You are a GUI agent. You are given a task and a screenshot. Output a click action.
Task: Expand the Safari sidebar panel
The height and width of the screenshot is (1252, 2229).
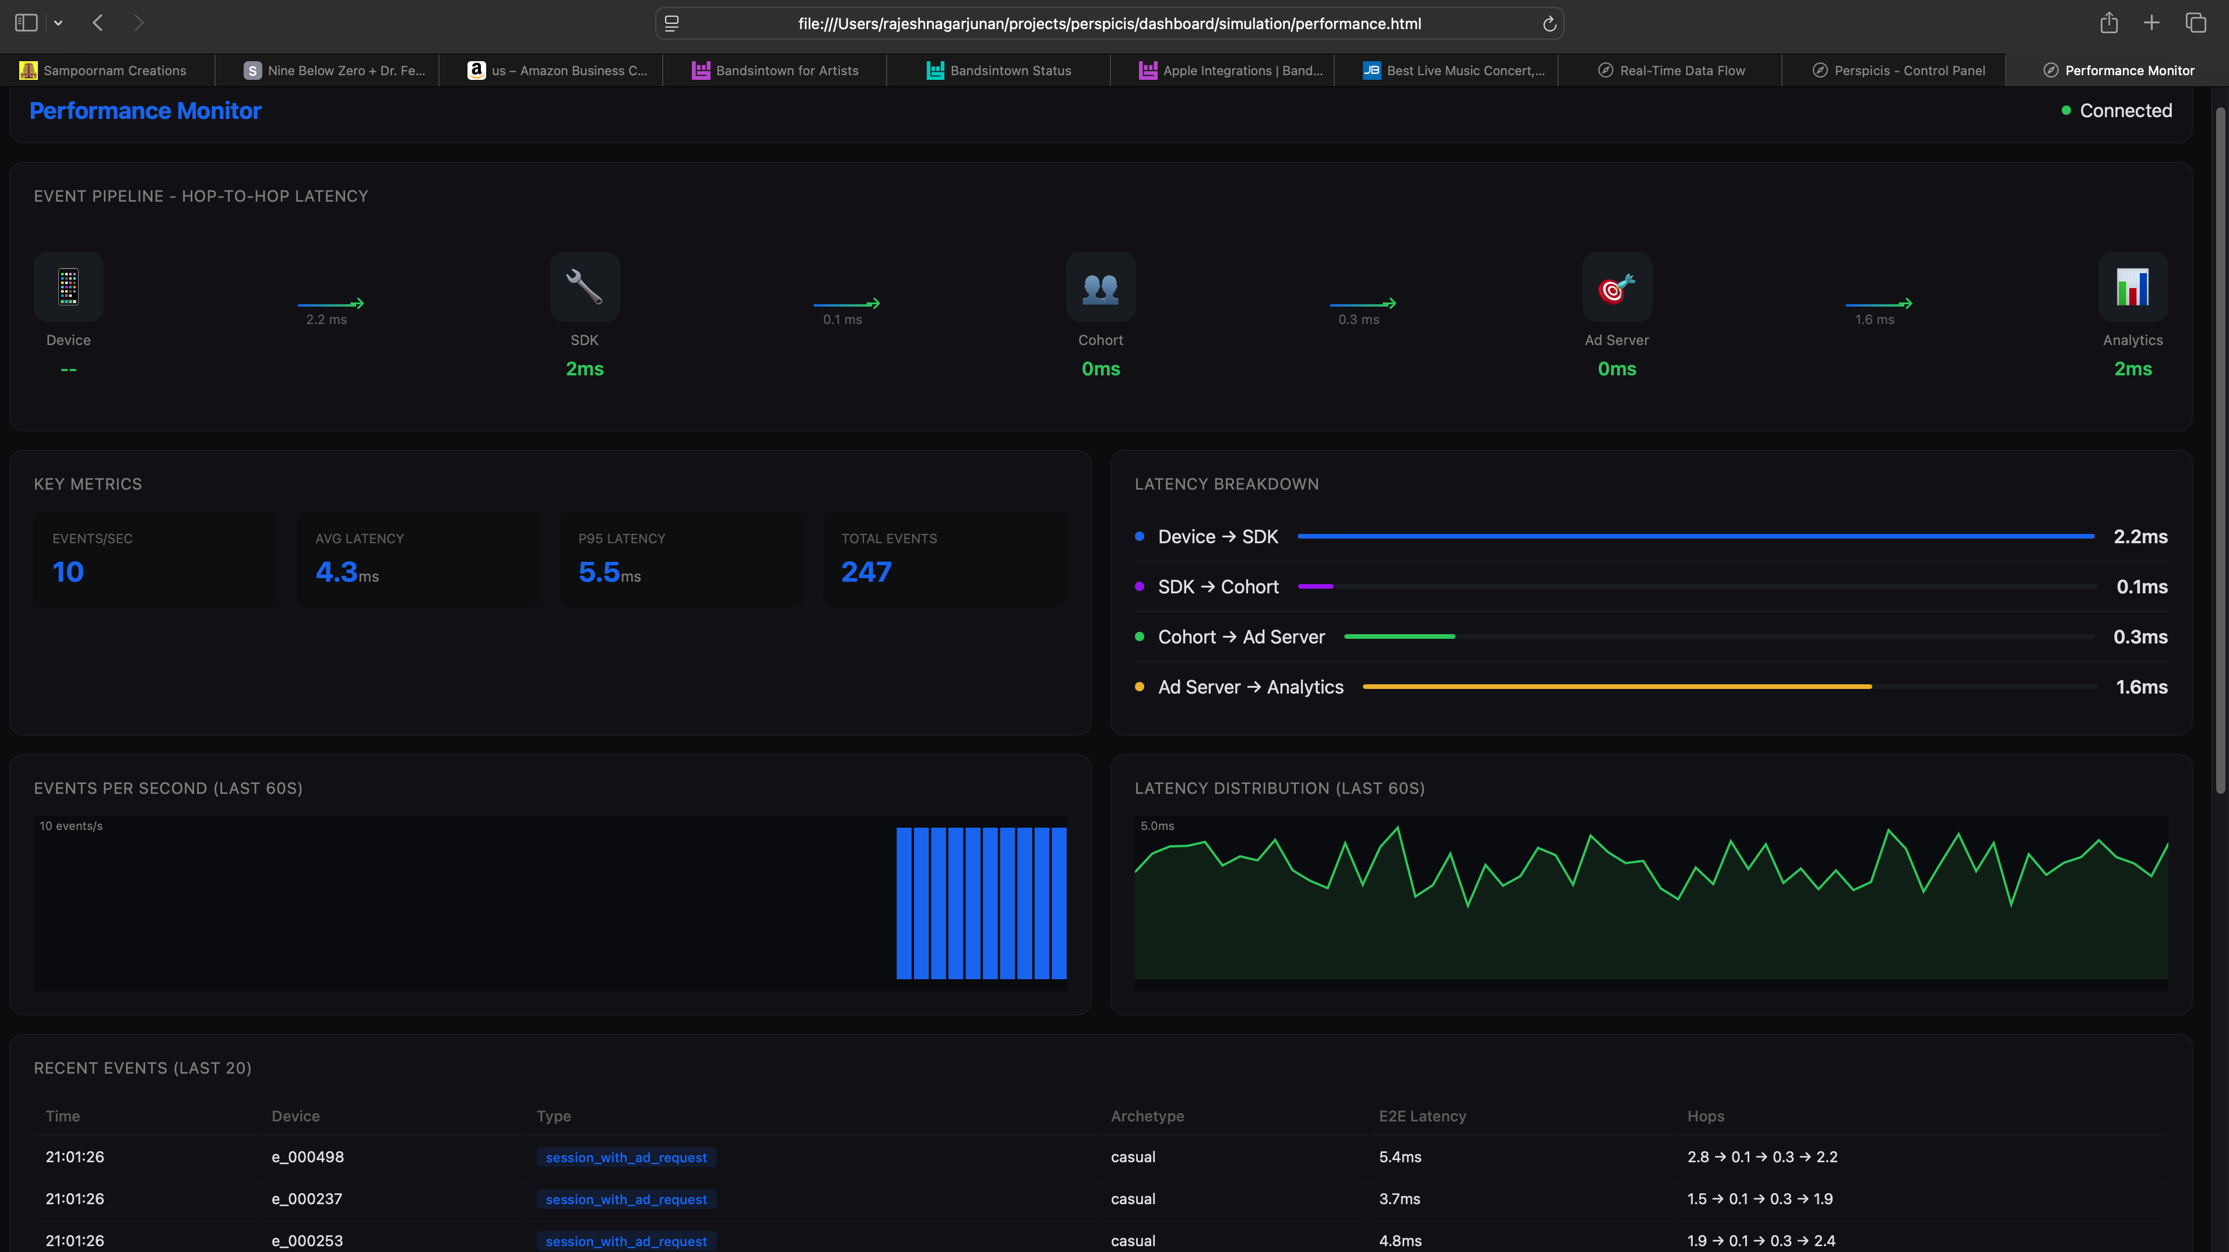click(x=26, y=23)
